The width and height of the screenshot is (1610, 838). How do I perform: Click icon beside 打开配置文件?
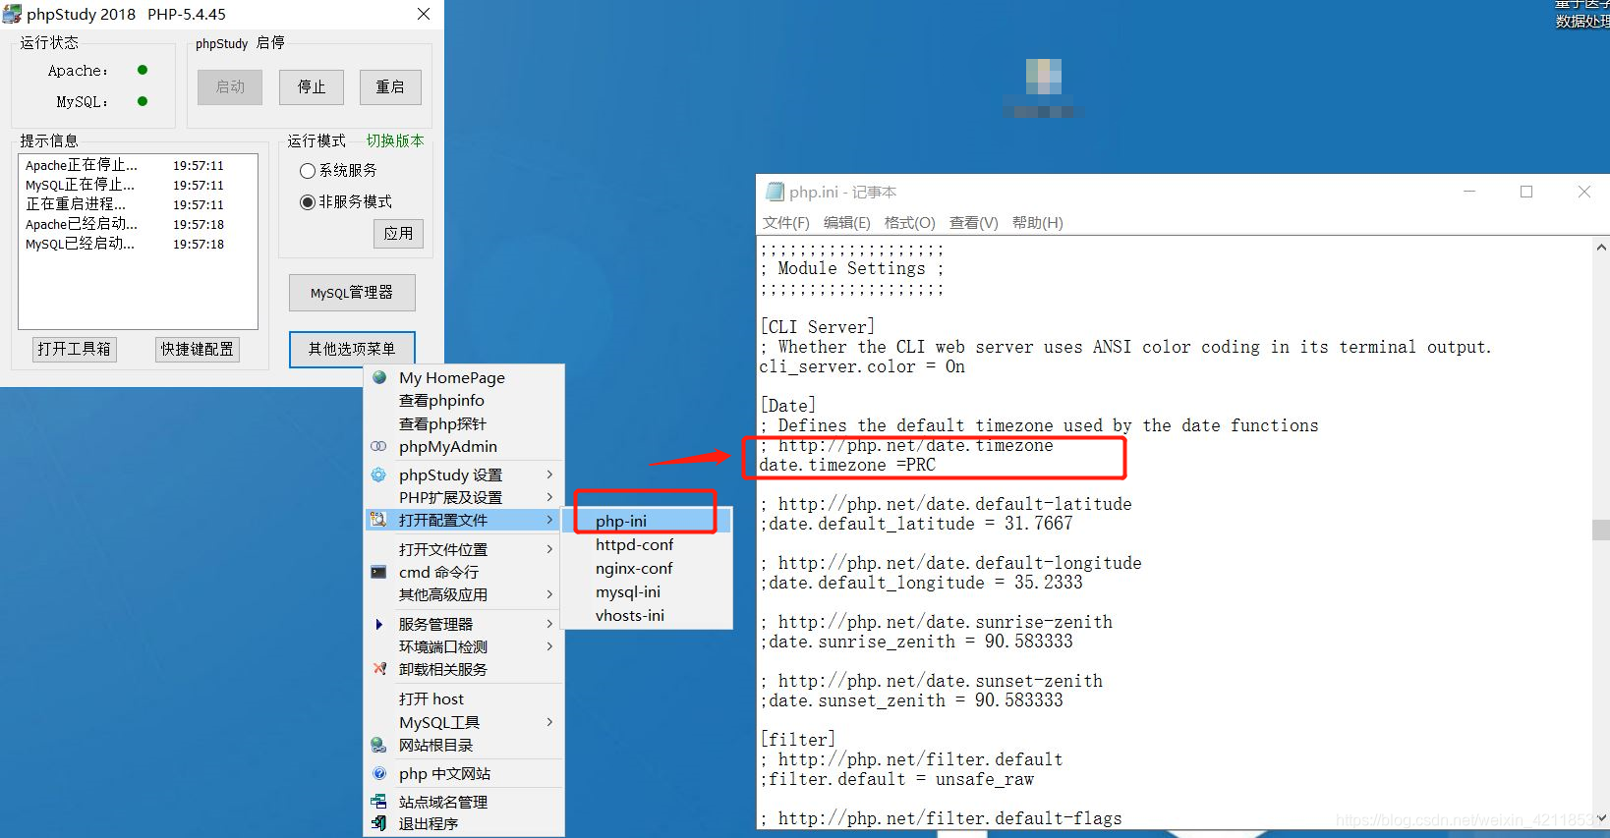[x=379, y=520]
